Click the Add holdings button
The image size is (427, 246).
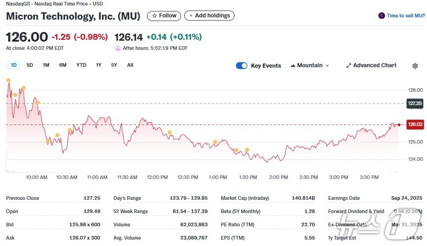[x=209, y=16]
